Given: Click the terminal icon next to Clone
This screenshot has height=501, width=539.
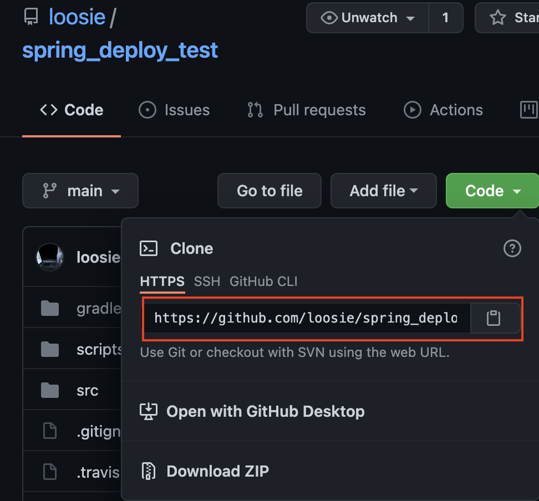Looking at the screenshot, I should (149, 248).
